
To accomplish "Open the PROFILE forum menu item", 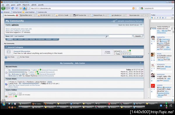I will click(x=32, y=39).
